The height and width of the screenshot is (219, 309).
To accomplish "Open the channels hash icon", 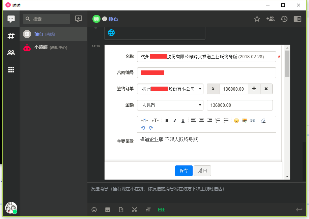I will click(11, 36).
